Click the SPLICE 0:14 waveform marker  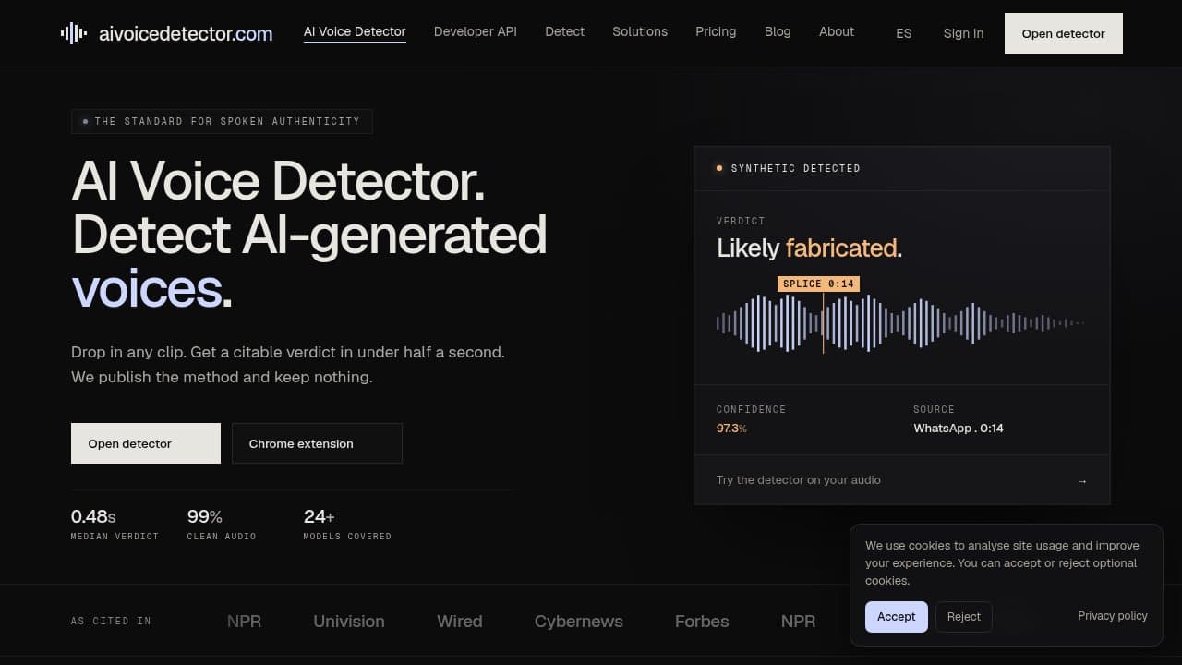point(818,284)
